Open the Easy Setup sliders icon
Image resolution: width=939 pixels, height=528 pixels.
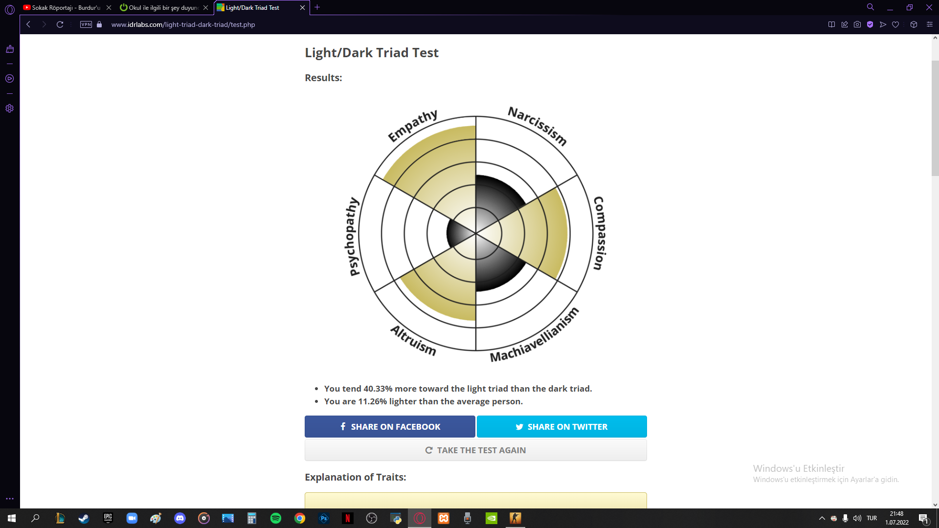click(930, 24)
